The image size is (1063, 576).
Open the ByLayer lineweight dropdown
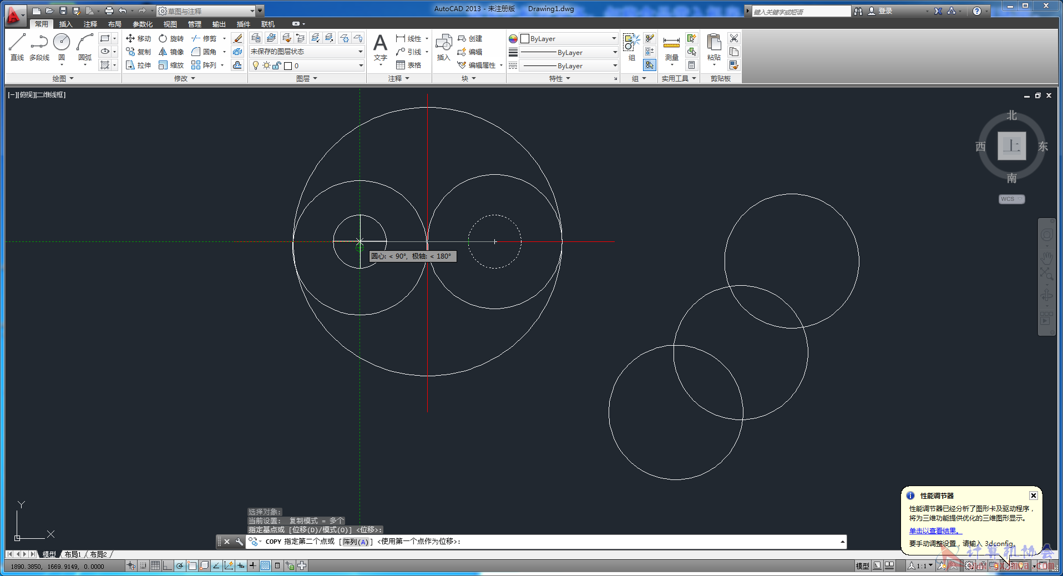click(x=569, y=52)
